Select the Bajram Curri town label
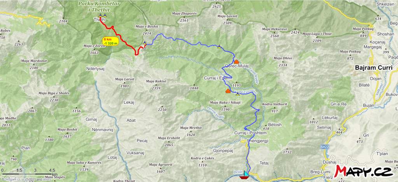The height and width of the screenshot is (182, 398). point(374,68)
